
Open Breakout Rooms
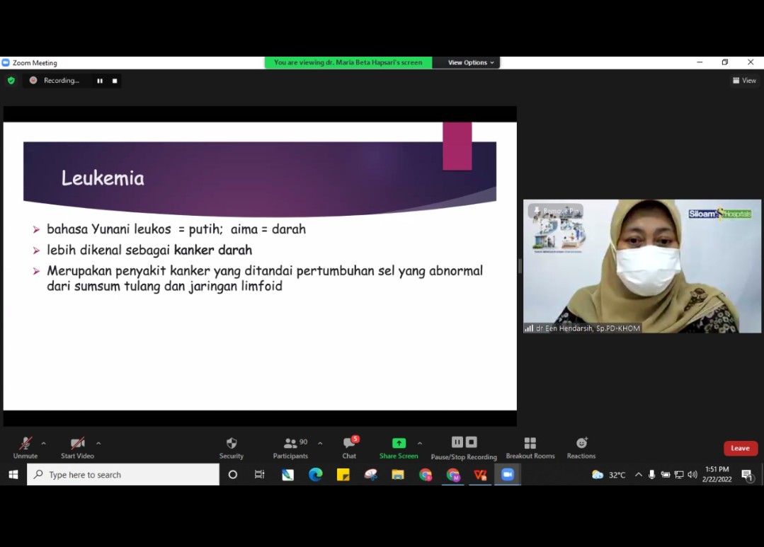529,447
